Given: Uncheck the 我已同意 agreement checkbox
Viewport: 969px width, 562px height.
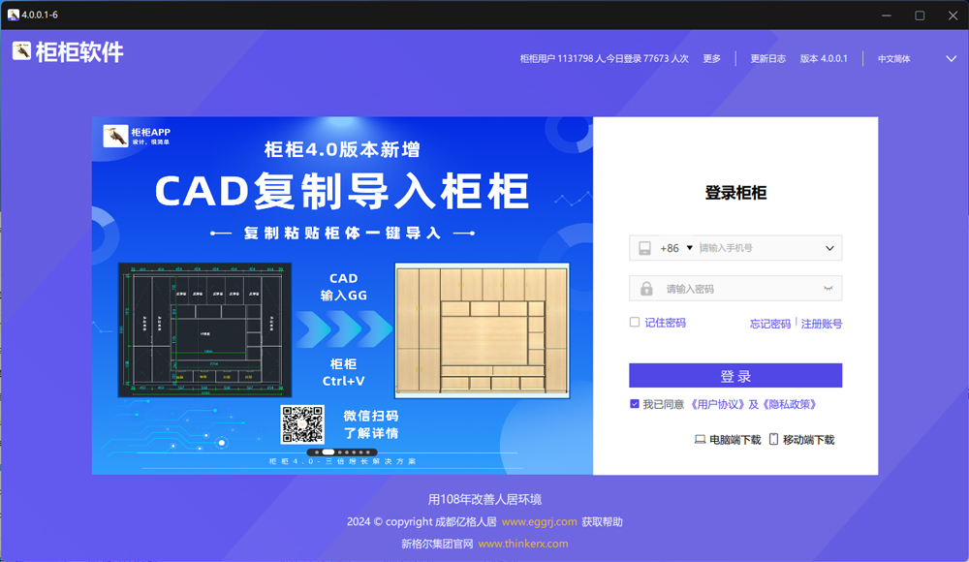Looking at the screenshot, I should (635, 404).
